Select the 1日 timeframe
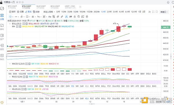This screenshot has width=174, height=105. [x=139, y=12]
